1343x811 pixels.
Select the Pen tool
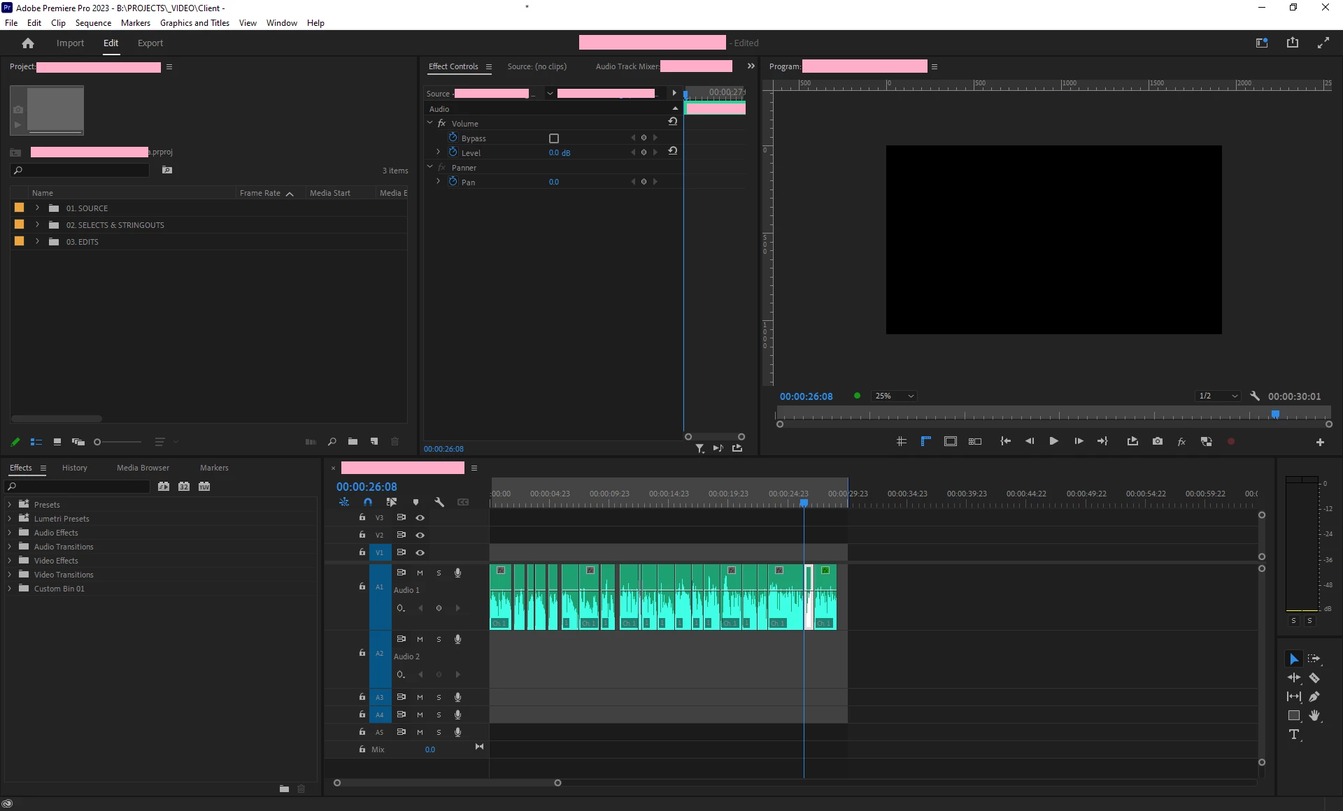1314,696
